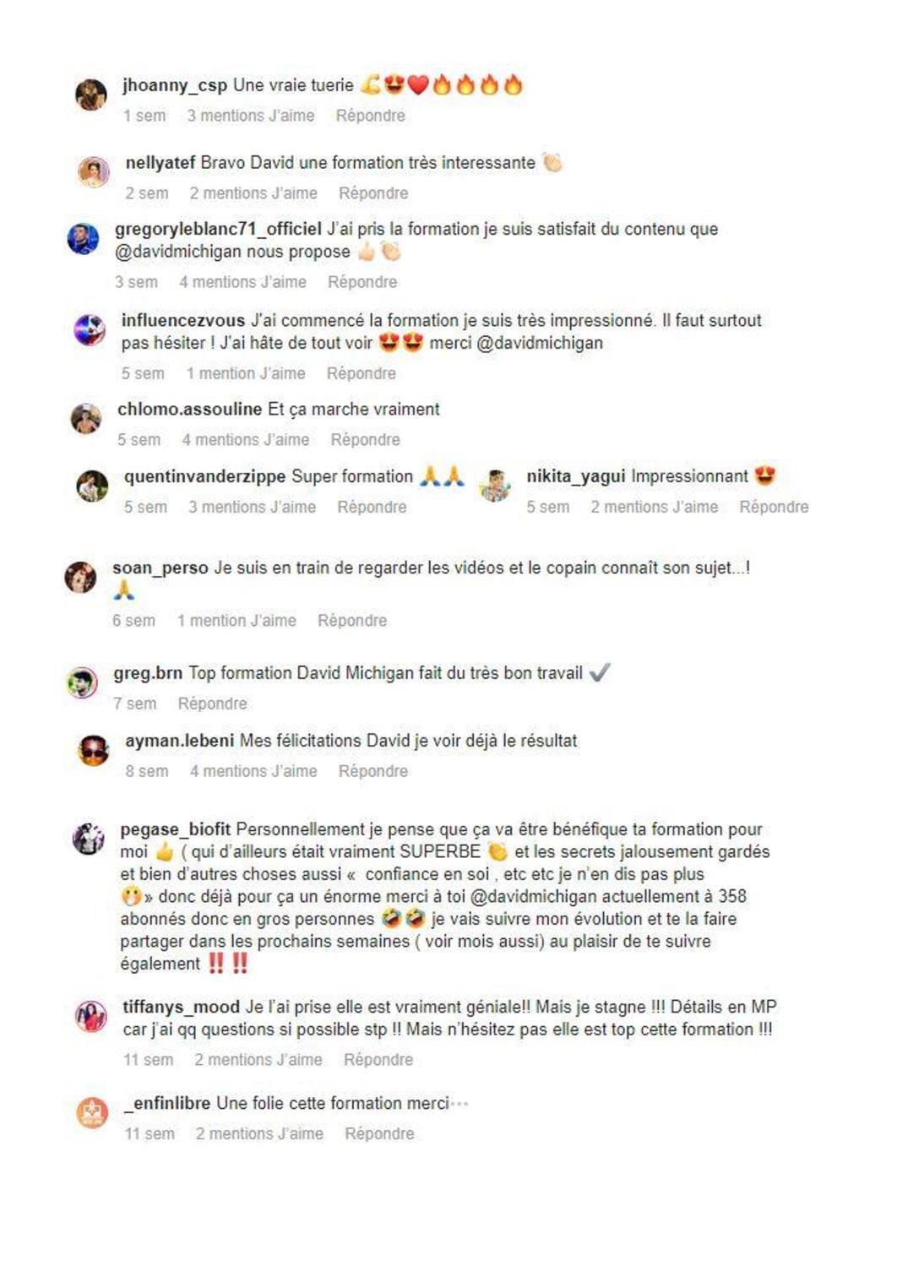Open jhoanny_csp profile picture
This screenshot has height=1282, width=908.
[x=91, y=95]
